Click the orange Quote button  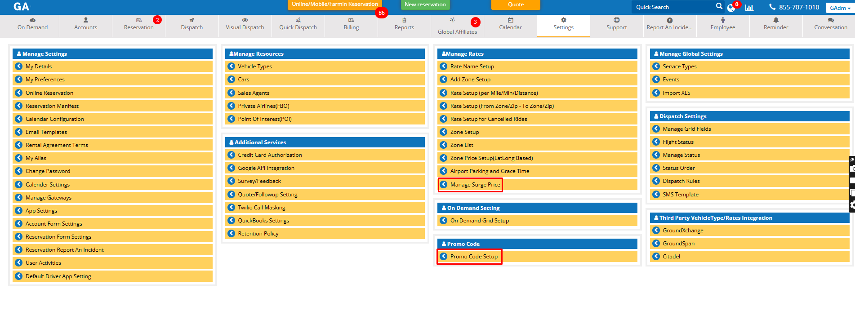pos(516,4)
